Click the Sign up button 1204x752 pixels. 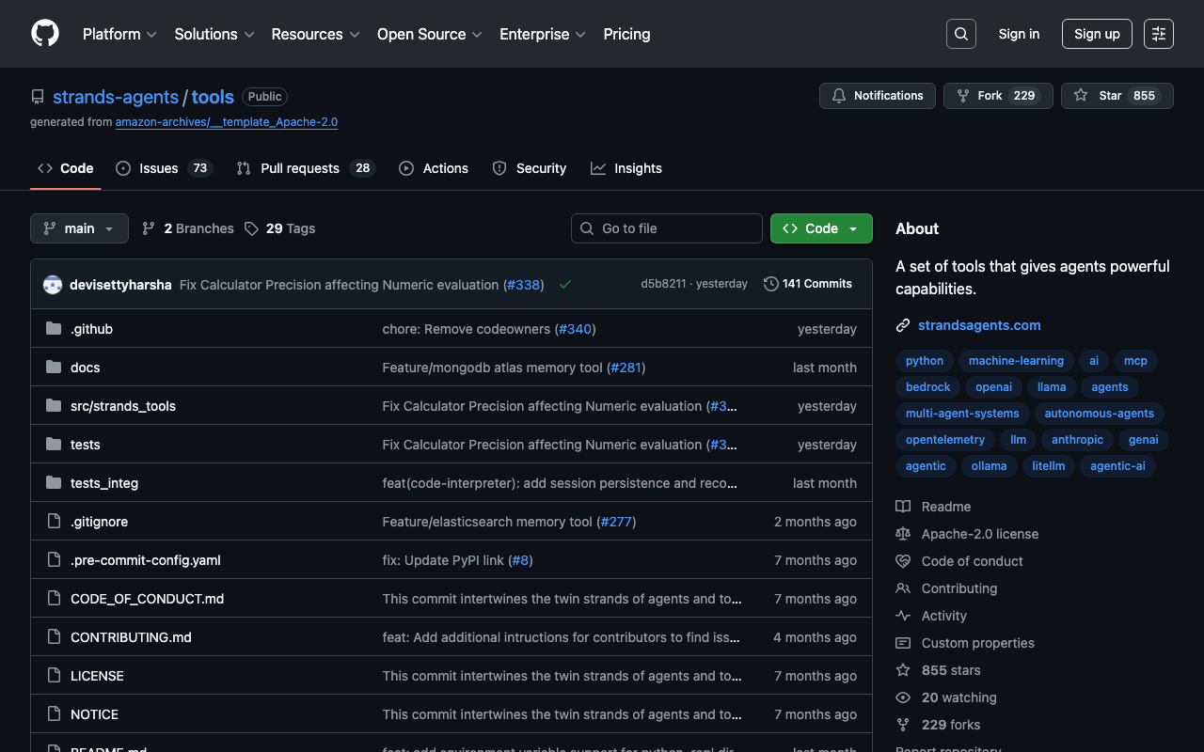point(1097,34)
